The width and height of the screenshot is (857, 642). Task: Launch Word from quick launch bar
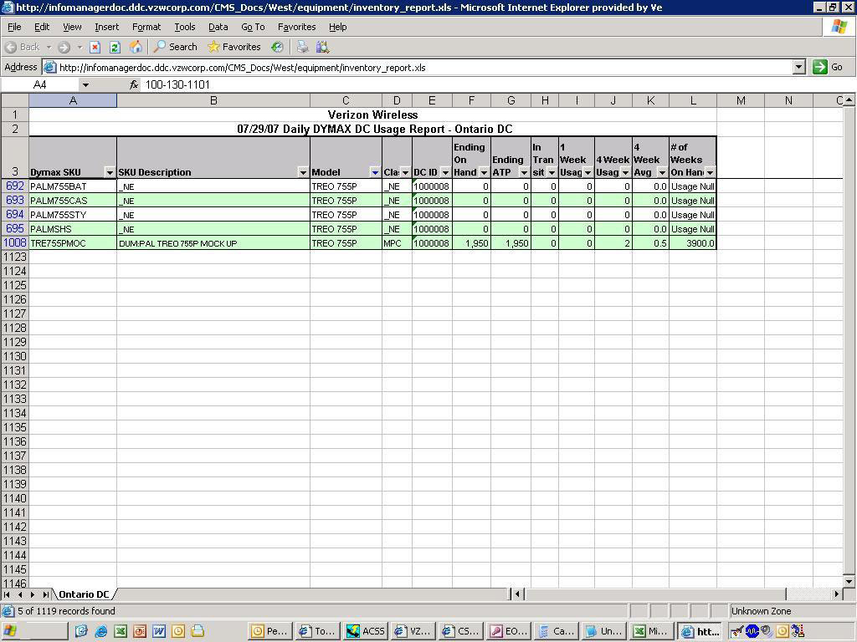pyautogui.click(x=158, y=632)
